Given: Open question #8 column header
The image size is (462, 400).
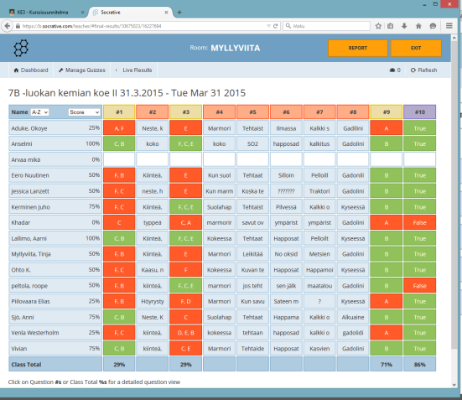Looking at the screenshot, I should (353, 112).
